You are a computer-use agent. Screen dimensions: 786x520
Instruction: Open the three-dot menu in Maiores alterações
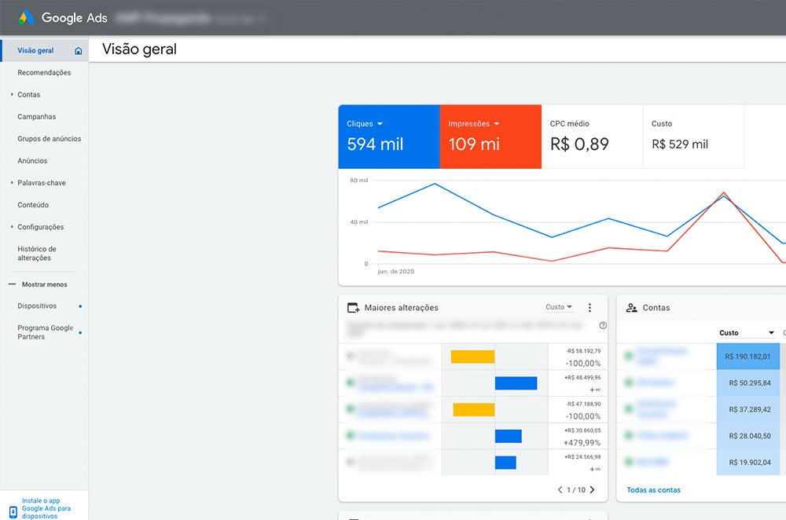coord(589,308)
